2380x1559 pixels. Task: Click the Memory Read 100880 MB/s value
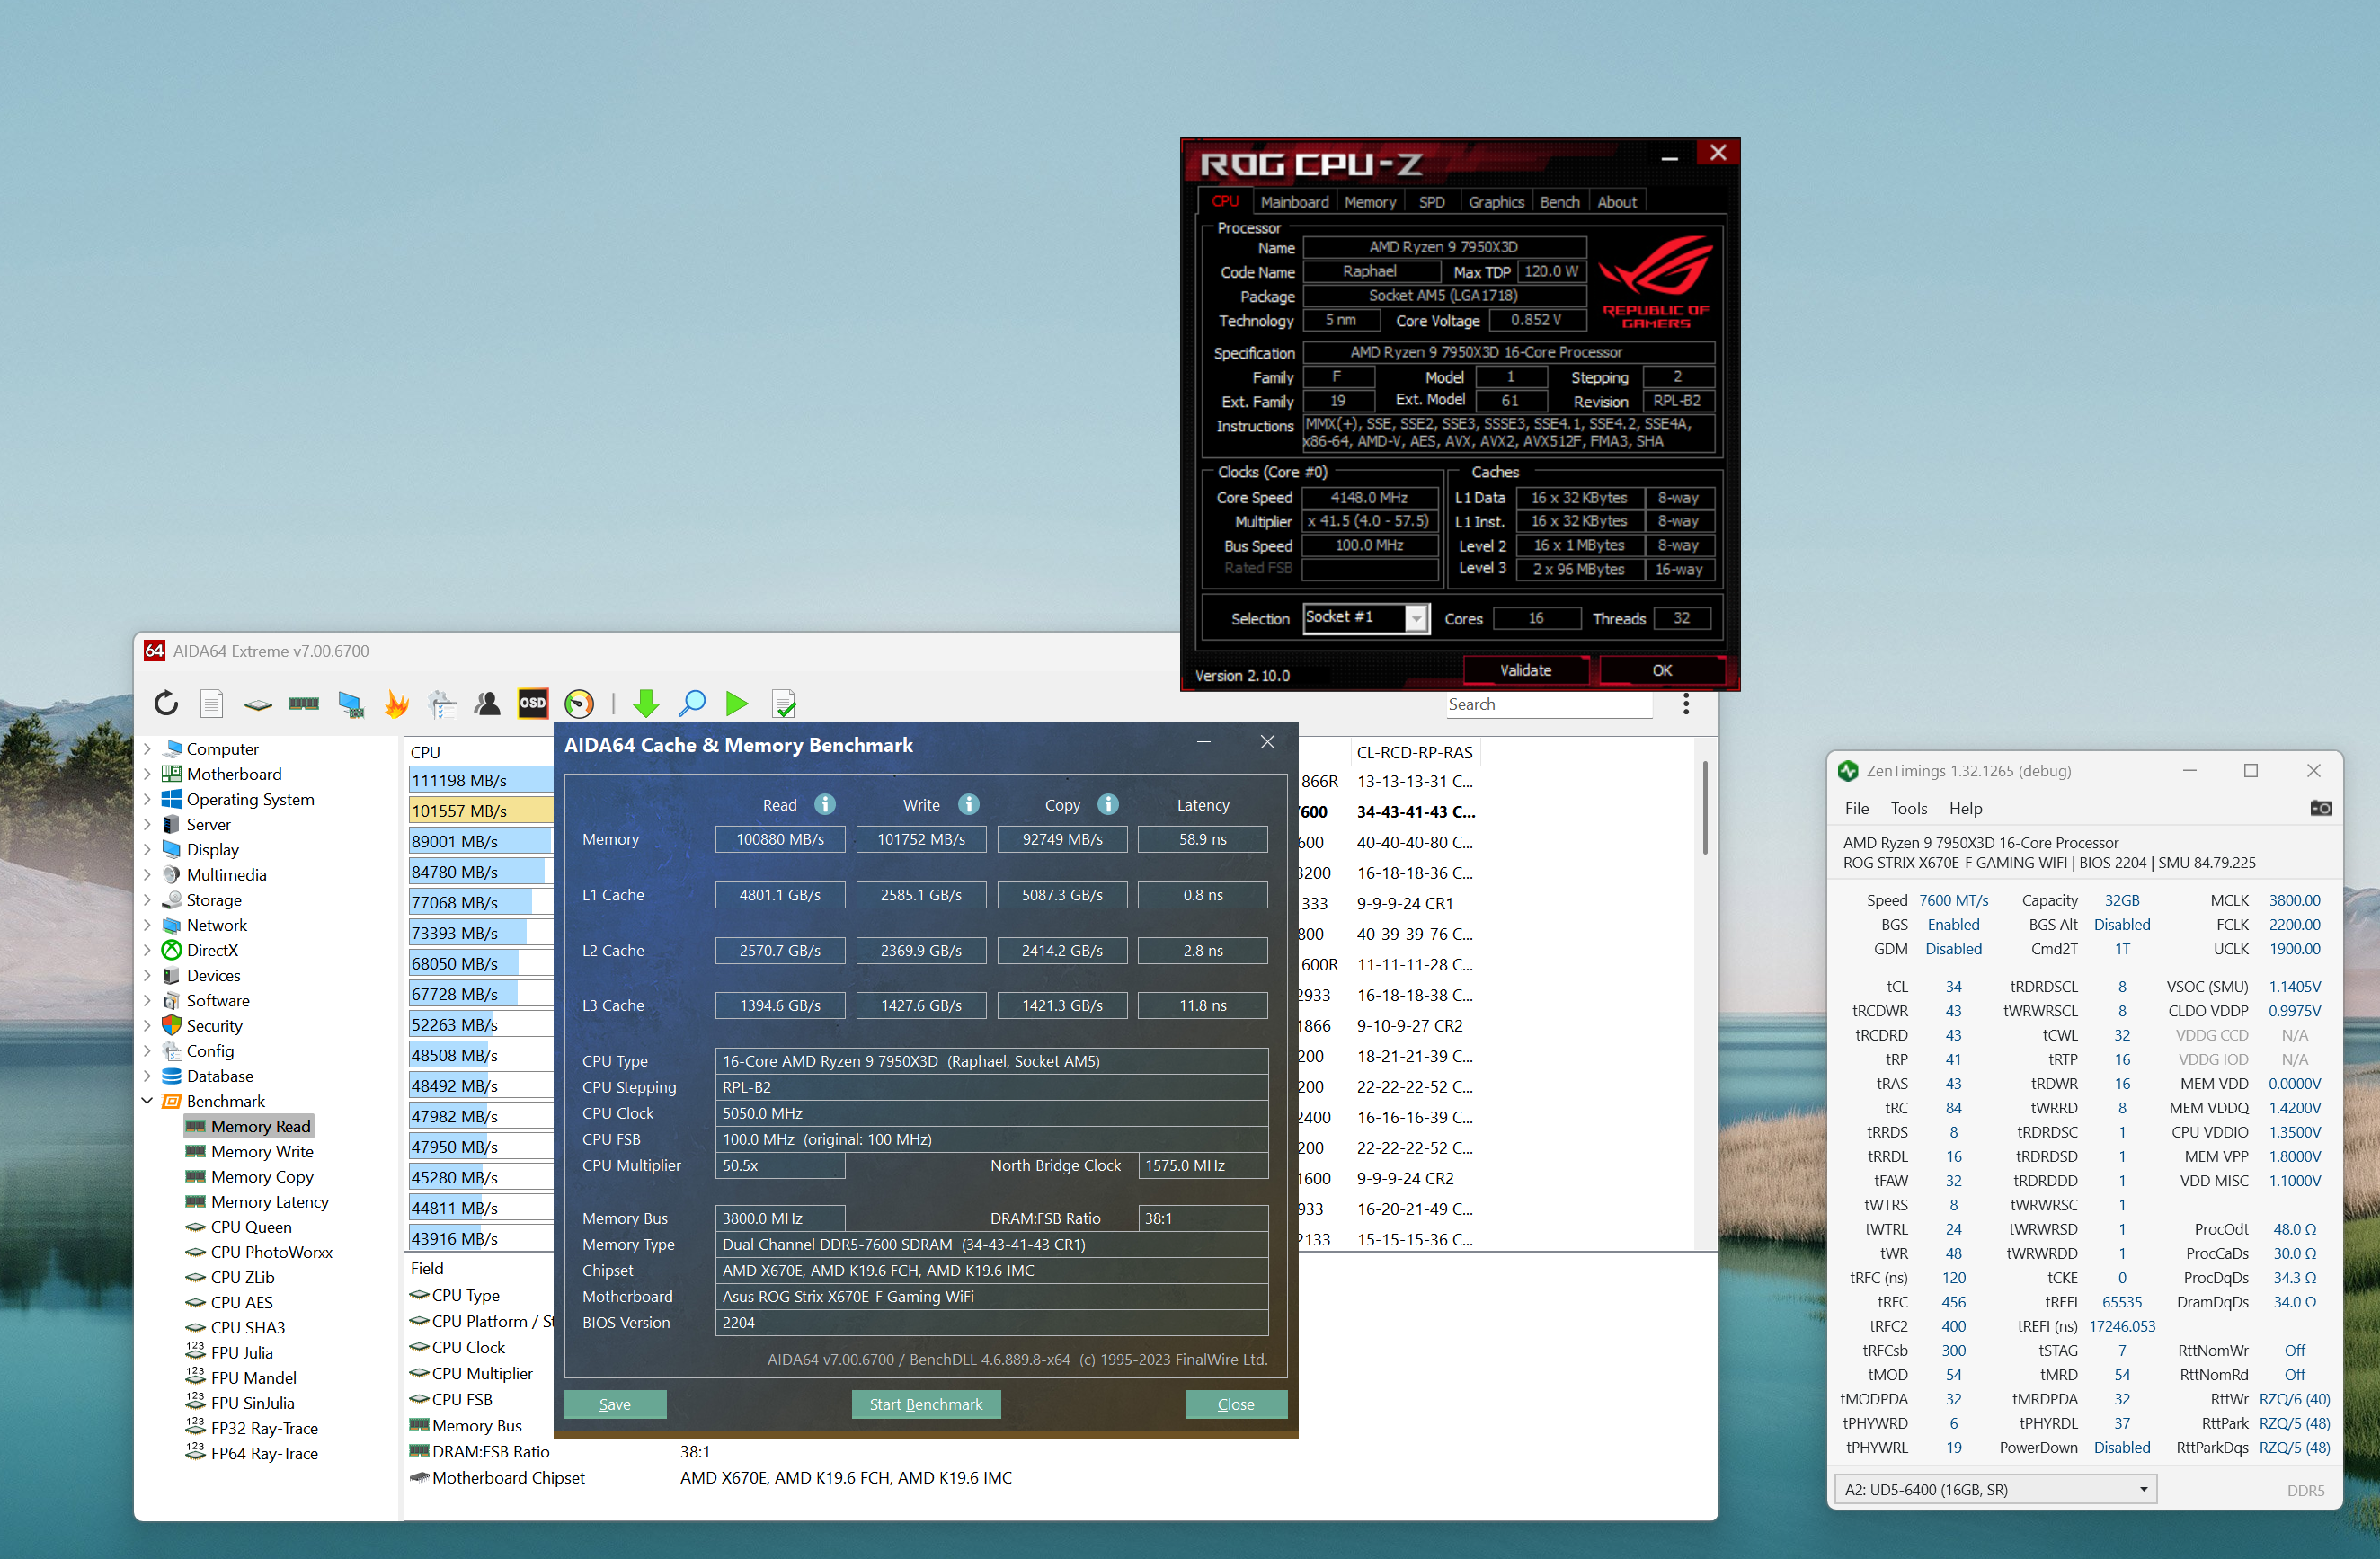pyautogui.click(x=780, y=839)
